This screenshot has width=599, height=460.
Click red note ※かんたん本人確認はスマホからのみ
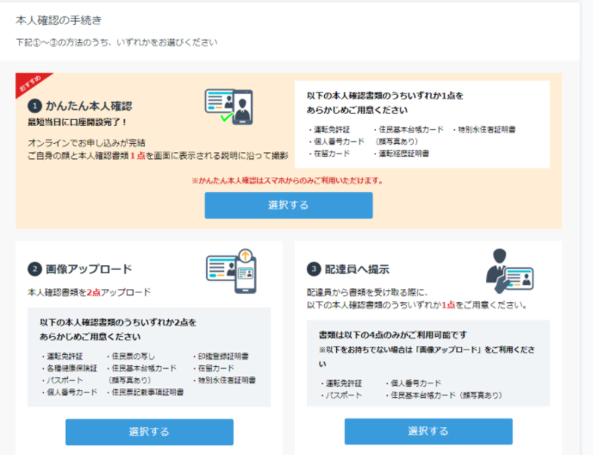288,181
